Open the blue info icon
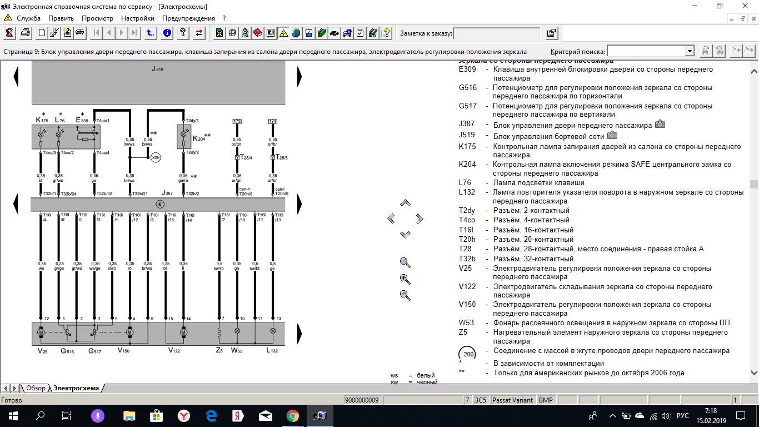 tap(167, 33)
